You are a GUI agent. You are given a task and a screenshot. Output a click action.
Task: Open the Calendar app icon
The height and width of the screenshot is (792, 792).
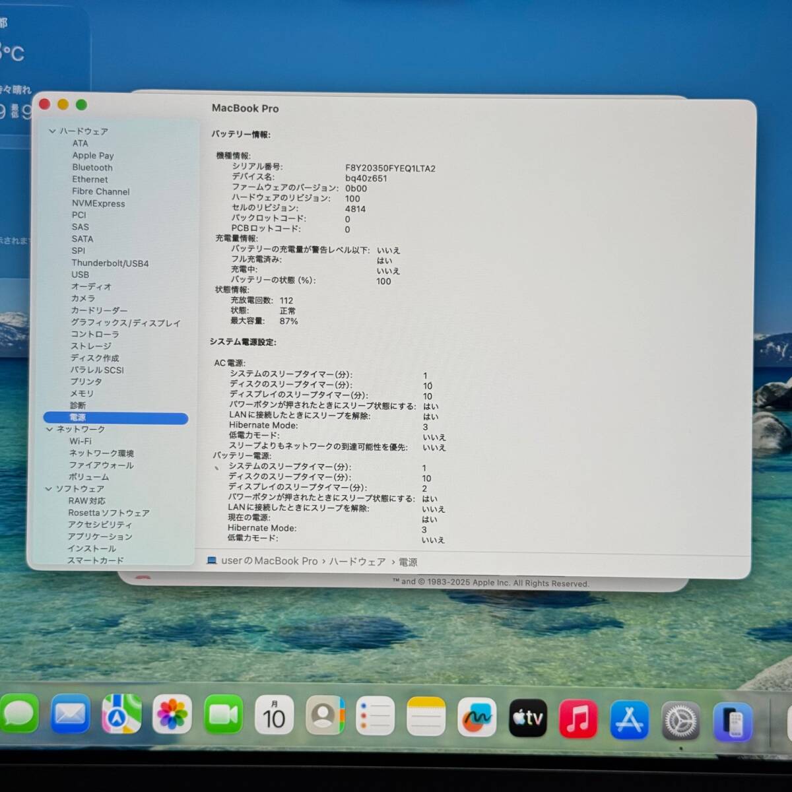pyautogui.click(x=274, y=715)
